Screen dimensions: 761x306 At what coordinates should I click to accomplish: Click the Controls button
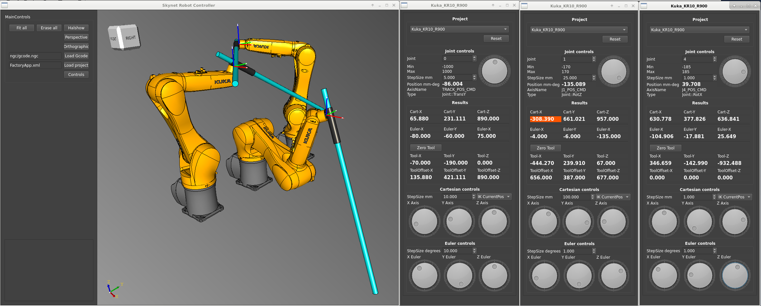pyautogui.click(x=76, y=75)
